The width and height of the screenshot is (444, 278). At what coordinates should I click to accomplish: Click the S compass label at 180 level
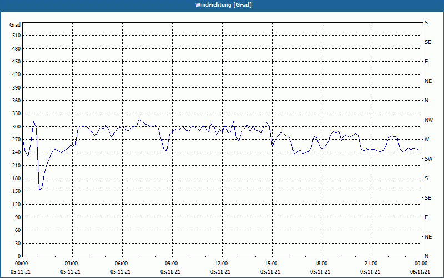[426, 178]
